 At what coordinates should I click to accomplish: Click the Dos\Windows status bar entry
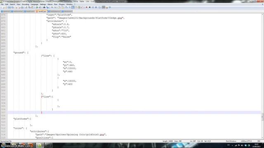[231, 141]
